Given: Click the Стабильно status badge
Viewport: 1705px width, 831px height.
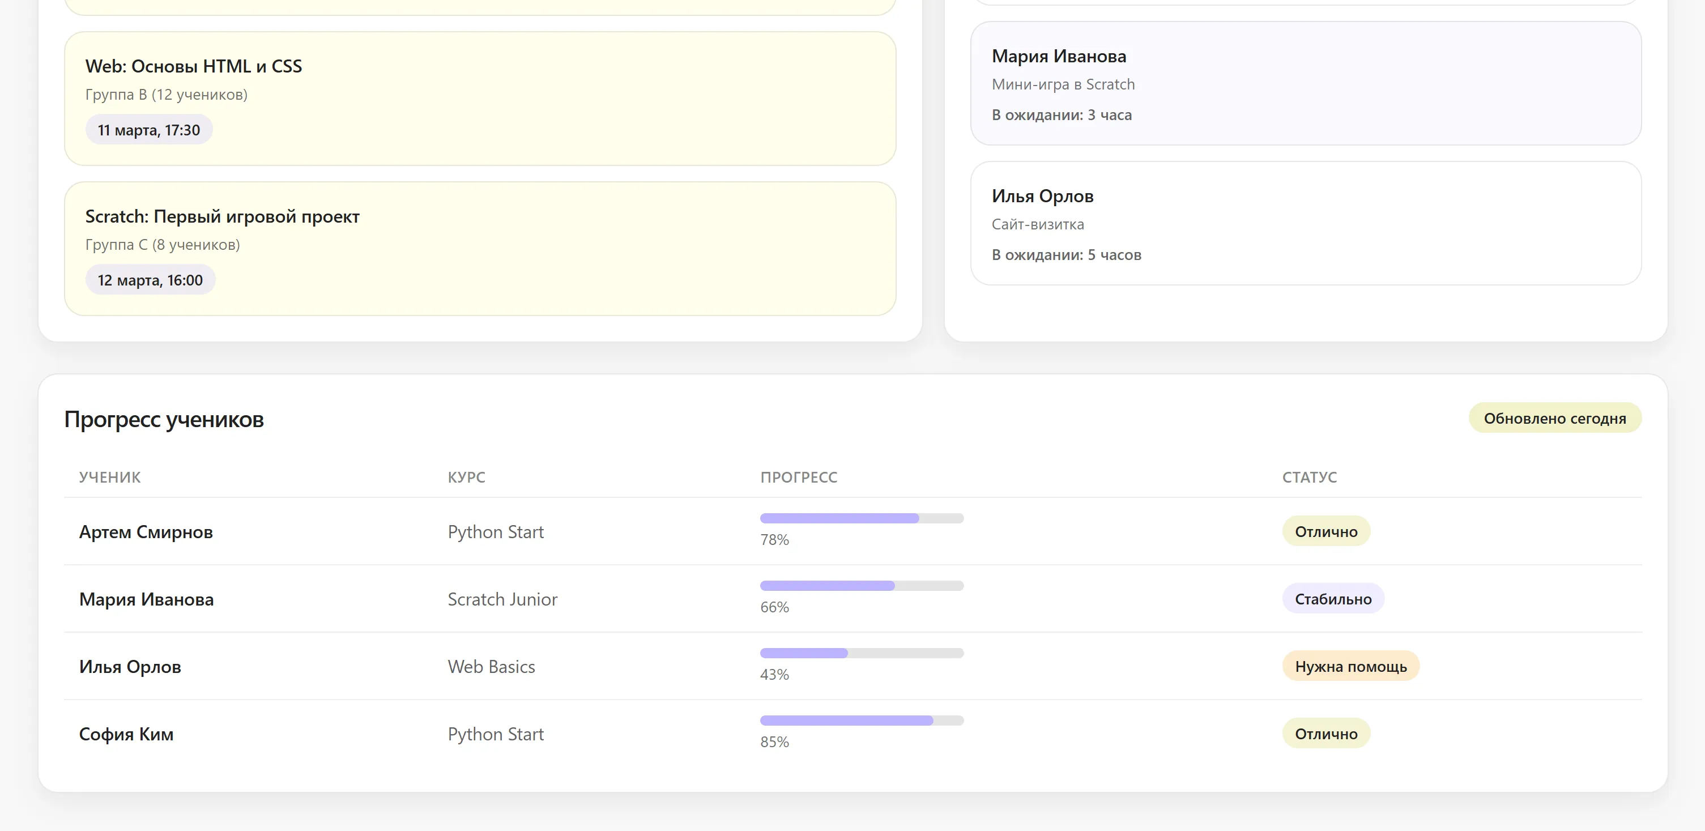Looking at the screenshot, I should coord(1333,599).
